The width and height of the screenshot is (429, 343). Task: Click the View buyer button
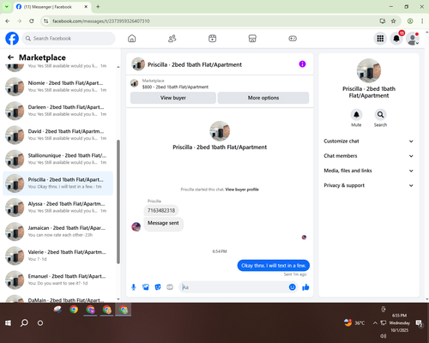173,98
